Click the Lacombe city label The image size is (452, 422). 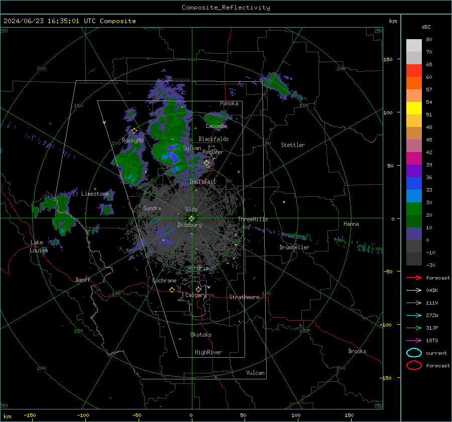pyautogui.click(x=216, y=126)
